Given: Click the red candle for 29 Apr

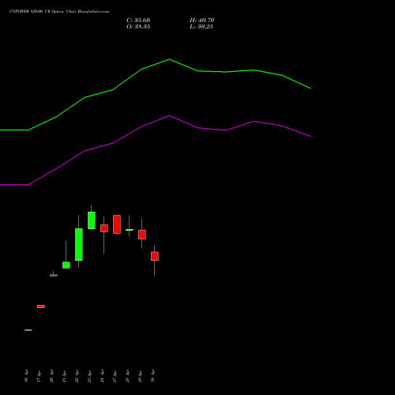Looking at the screenshot, I should tap(142, 235).
